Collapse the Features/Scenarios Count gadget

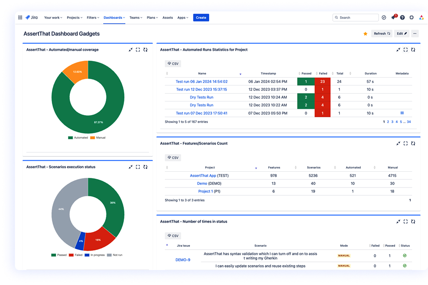[398, 143]
